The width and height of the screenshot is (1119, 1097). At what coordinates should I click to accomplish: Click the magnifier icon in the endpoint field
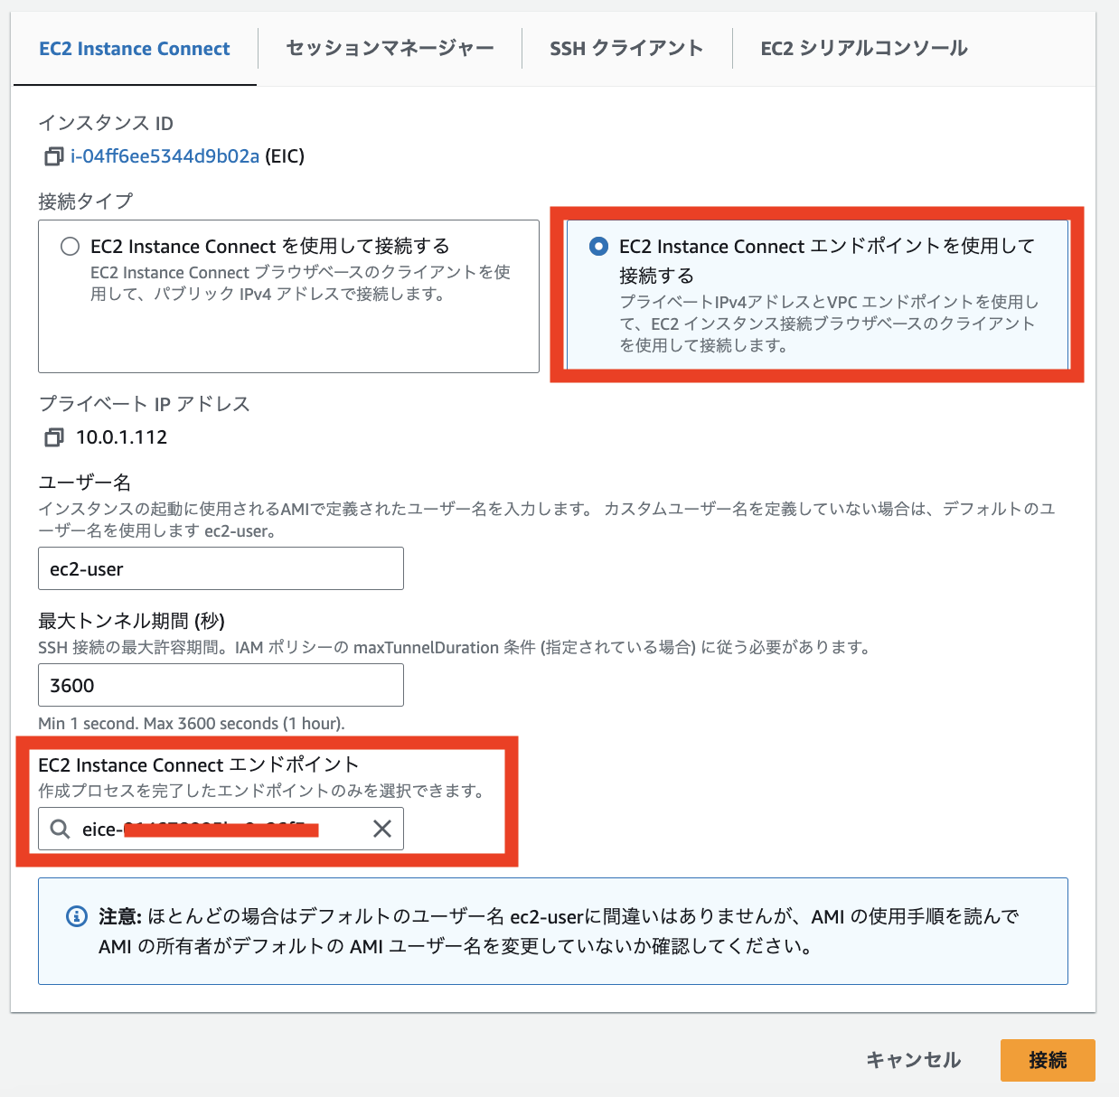[60, 829]
